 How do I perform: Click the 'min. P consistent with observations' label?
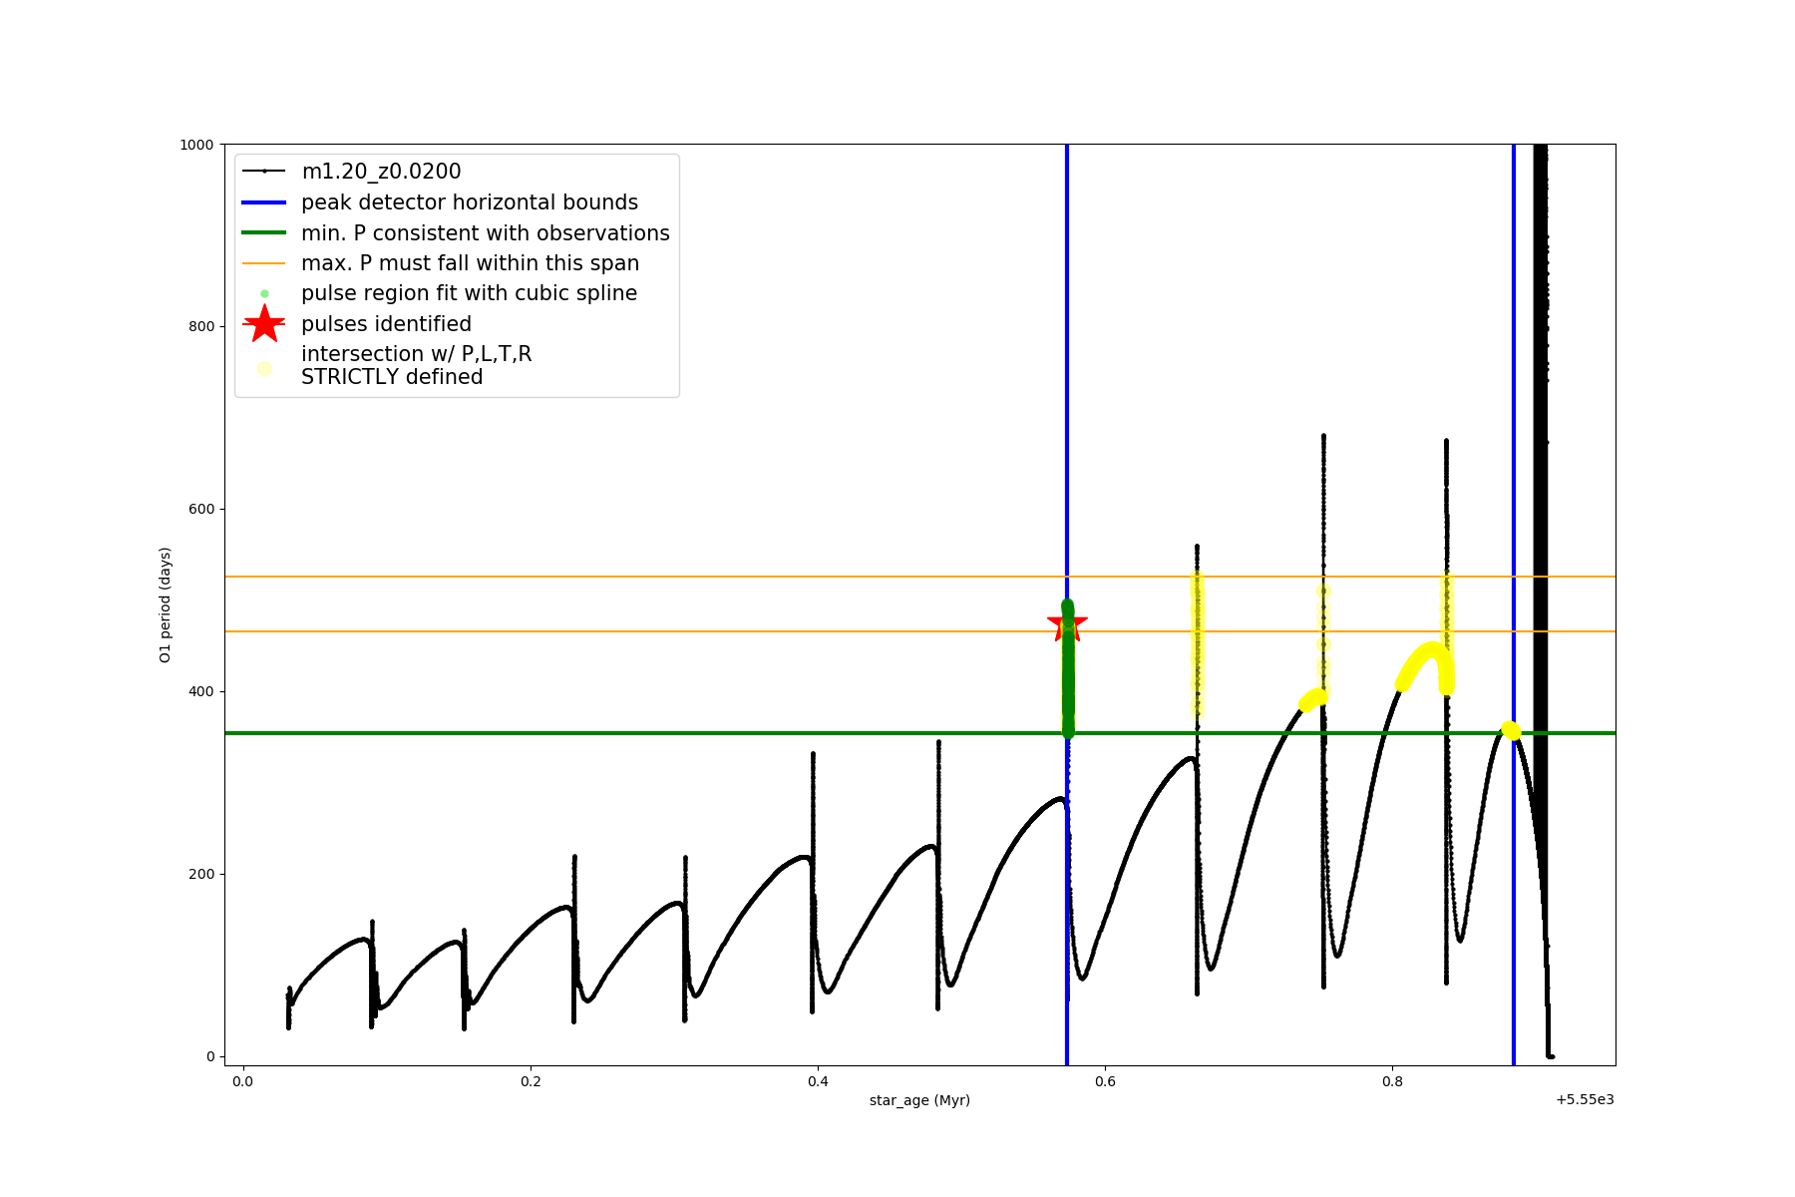pyautogui.click(x=485, y=233)
